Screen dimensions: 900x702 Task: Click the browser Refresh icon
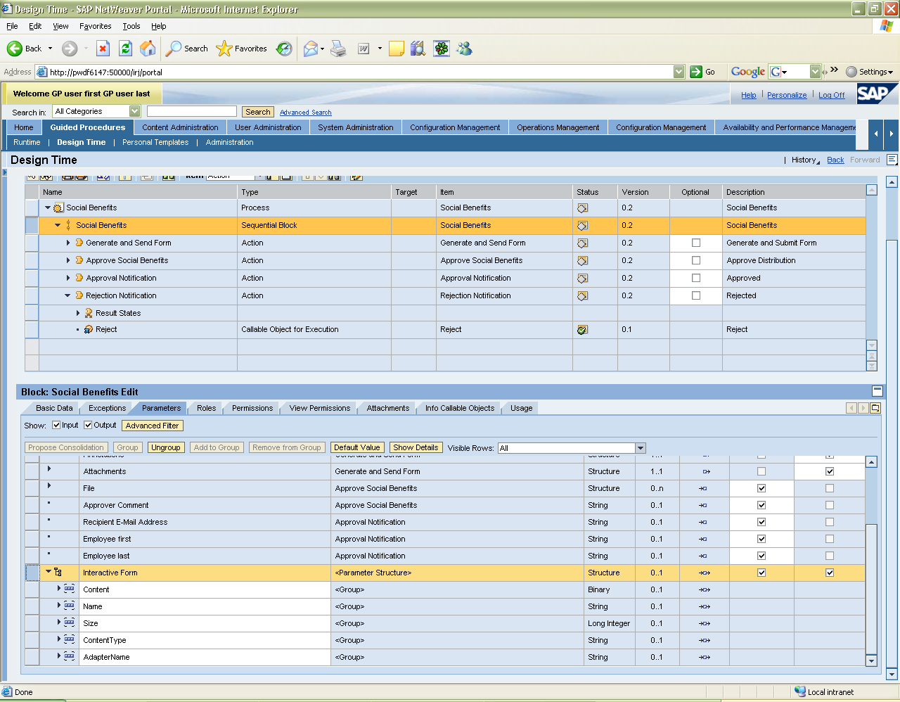click(125, 49)
